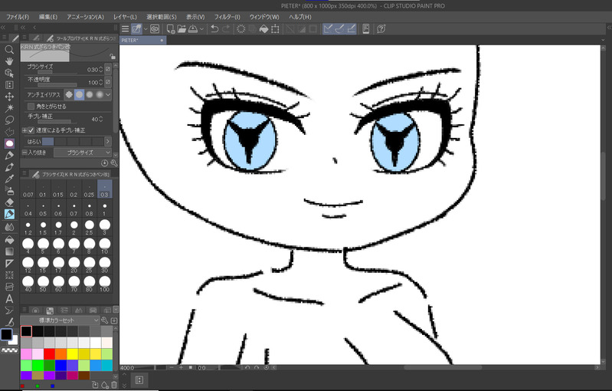This screenshot has height=391, width=612.
Task: Open the ファイル(F) menu
Action: click(18, 17)
